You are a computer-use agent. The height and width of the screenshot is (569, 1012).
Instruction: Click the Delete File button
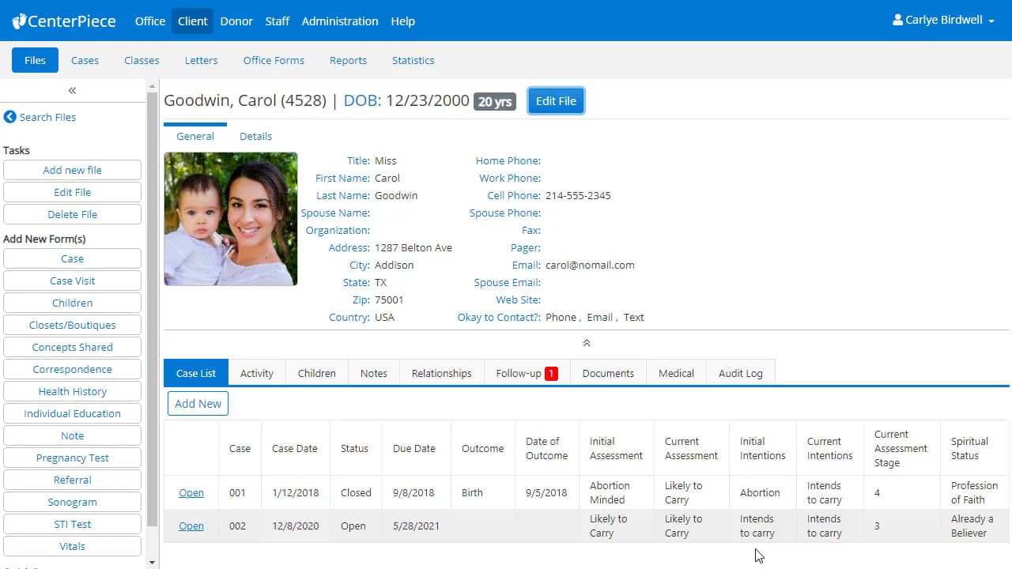coord(72,214)
